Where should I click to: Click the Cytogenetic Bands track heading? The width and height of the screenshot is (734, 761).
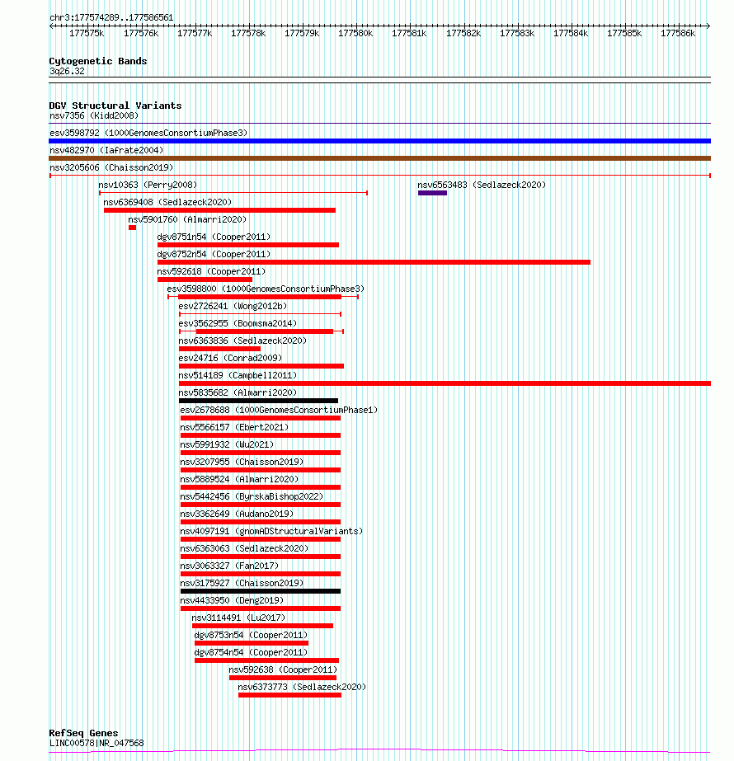98,61
